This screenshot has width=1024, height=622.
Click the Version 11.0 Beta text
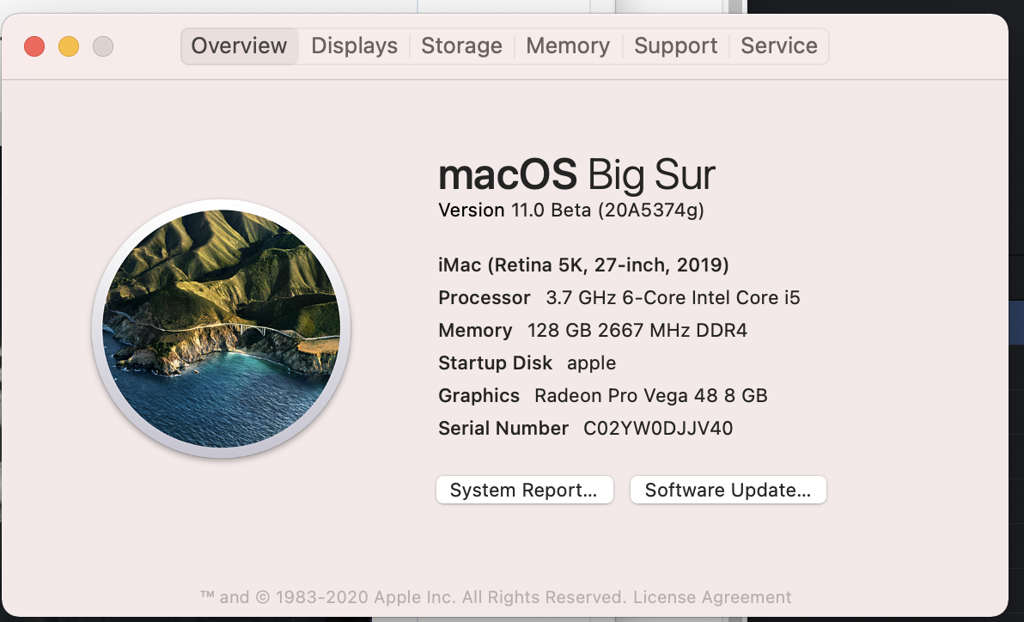tap(570, 210)
